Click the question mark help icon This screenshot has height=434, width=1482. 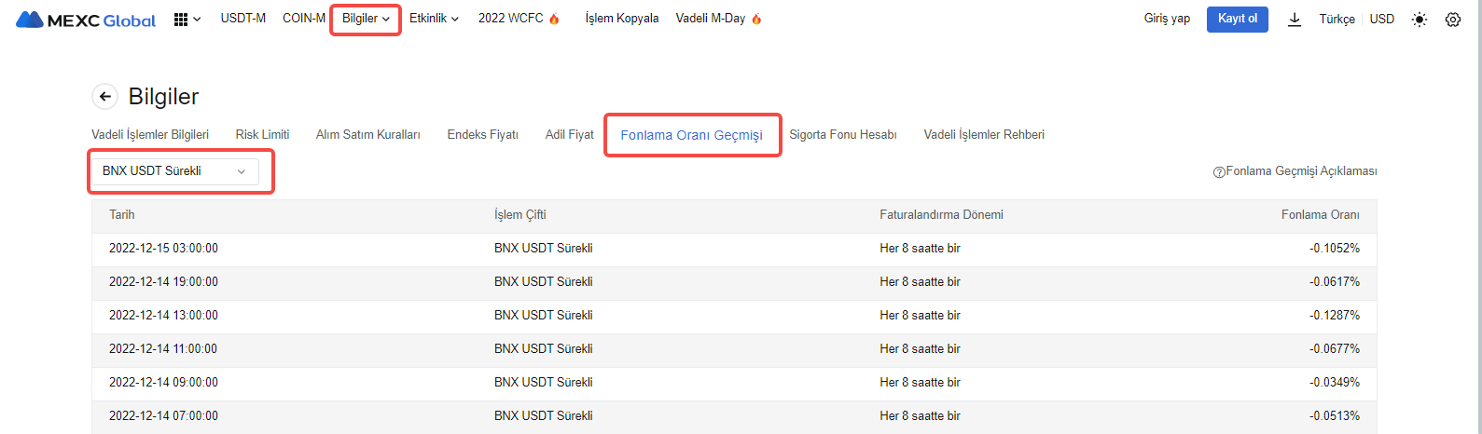point(1218,172)
